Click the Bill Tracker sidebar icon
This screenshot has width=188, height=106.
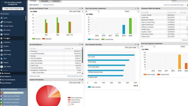[2, 30]
